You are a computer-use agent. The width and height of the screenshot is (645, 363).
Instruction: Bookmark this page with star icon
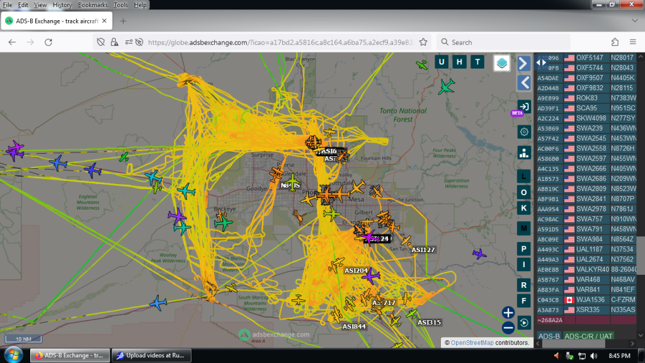tap(423, 42)
